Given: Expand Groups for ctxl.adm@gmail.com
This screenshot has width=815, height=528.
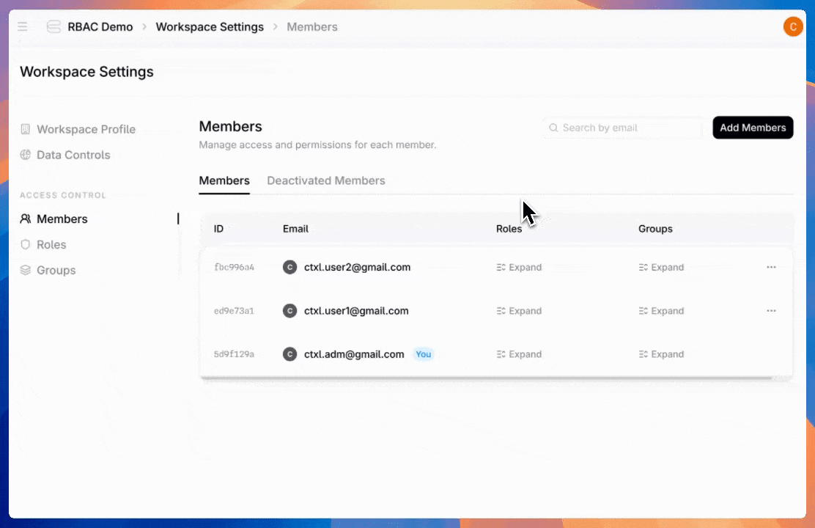Looking at the screenshot, I should [x=661, y=354].
